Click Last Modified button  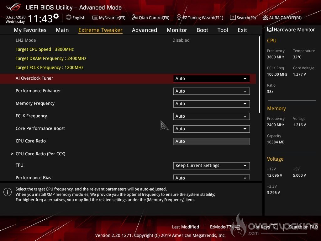[186, 227]
